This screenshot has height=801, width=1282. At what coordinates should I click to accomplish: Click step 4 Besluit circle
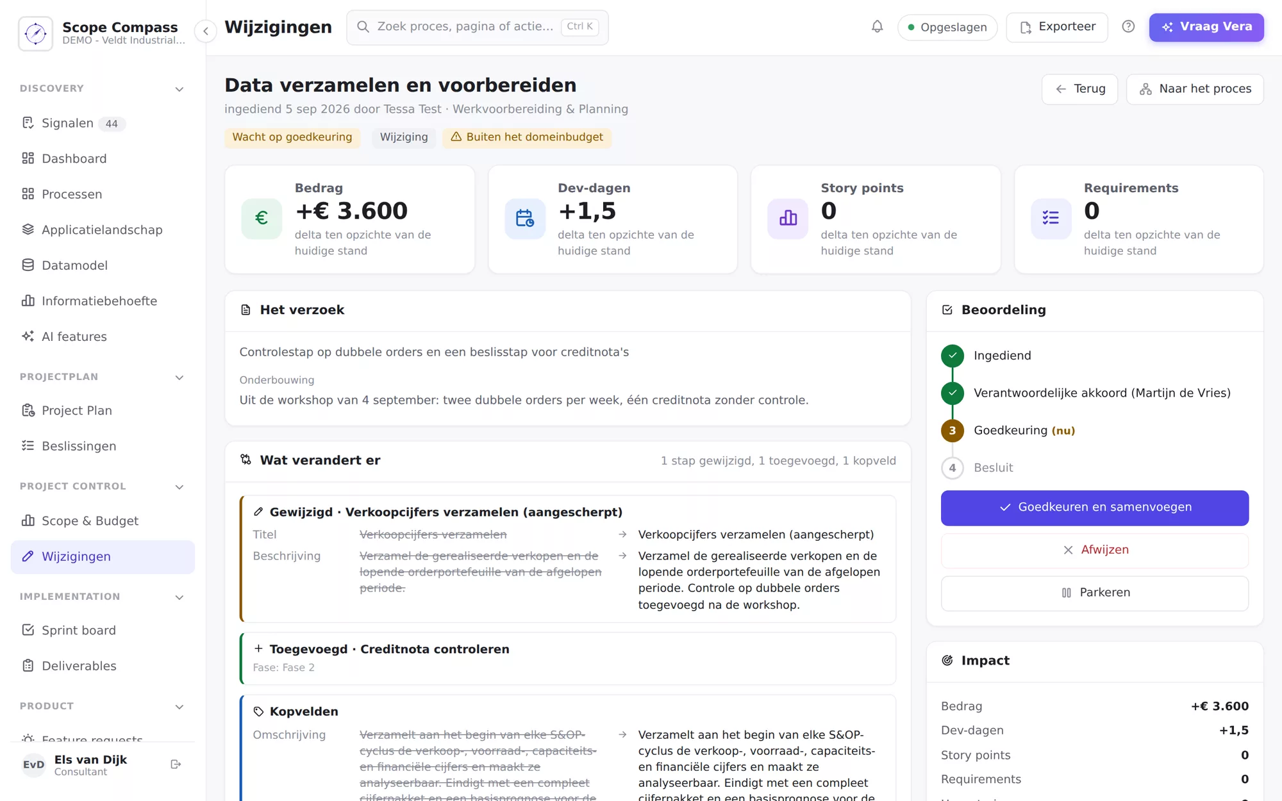(953, 468)
